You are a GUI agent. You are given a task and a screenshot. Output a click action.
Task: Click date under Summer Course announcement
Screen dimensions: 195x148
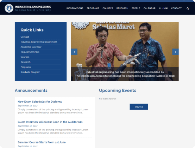point(27,146)
